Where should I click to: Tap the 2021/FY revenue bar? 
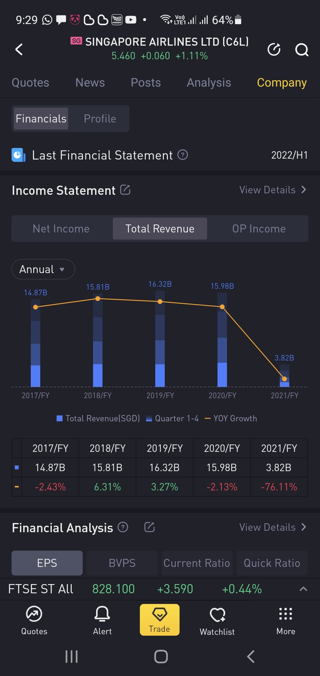(284, 375)
